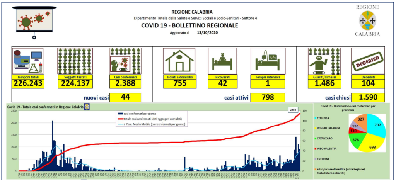The width and height of the screenshot is (396, 180).
Task: Click the Deceased stamp icon
Action: point(367,61)
